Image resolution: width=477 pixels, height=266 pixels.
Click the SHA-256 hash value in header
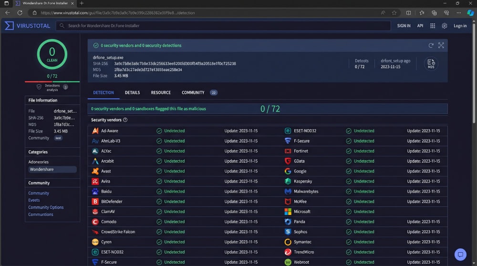[x=175, y=63]
